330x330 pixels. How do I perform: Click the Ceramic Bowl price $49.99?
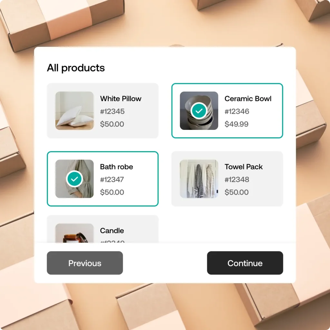[237, 124]
